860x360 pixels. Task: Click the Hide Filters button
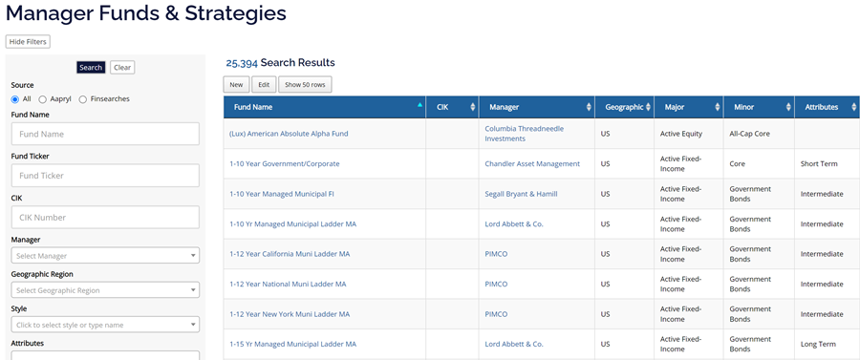point(28,42)
